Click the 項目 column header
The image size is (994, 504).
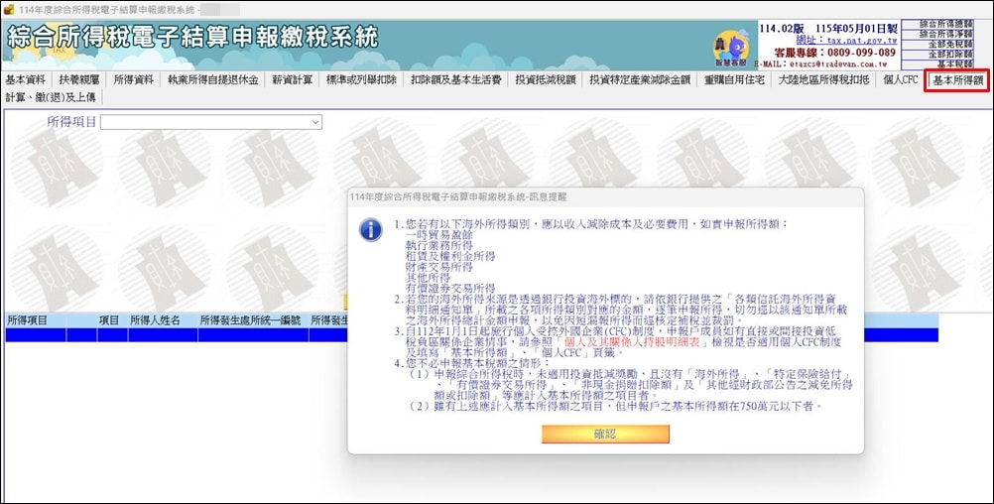pyautogui.click(x=113, y=320)
